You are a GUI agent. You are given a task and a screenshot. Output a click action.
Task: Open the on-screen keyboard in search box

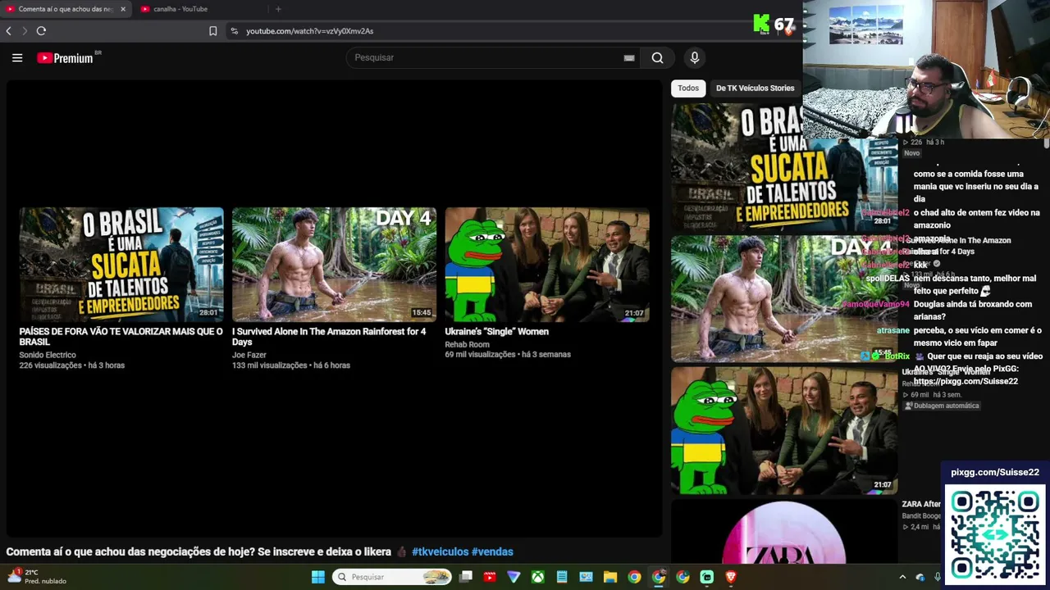[629, 57]
